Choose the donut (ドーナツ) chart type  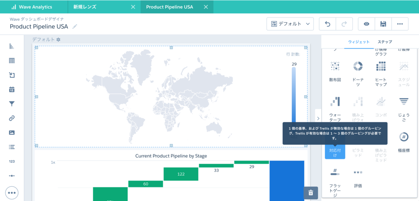coord(358,74)
